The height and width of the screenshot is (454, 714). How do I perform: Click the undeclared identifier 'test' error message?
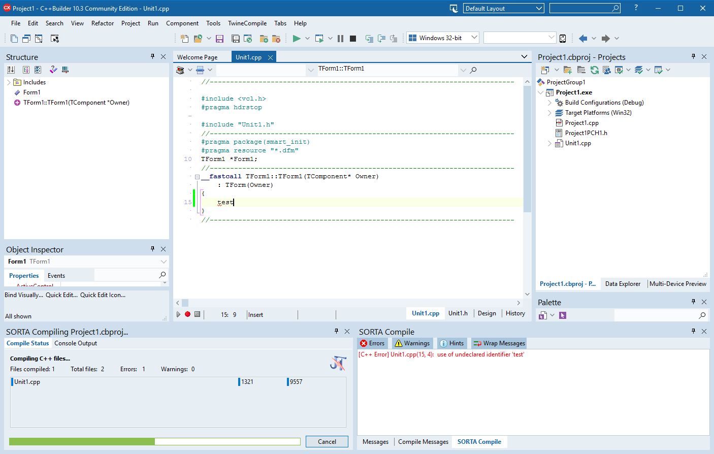tap(441, 354)
